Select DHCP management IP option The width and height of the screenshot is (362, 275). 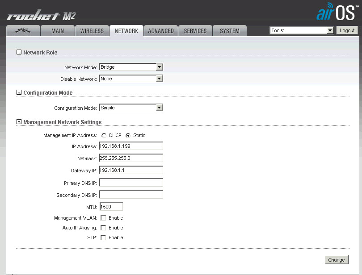click(104, 135)
